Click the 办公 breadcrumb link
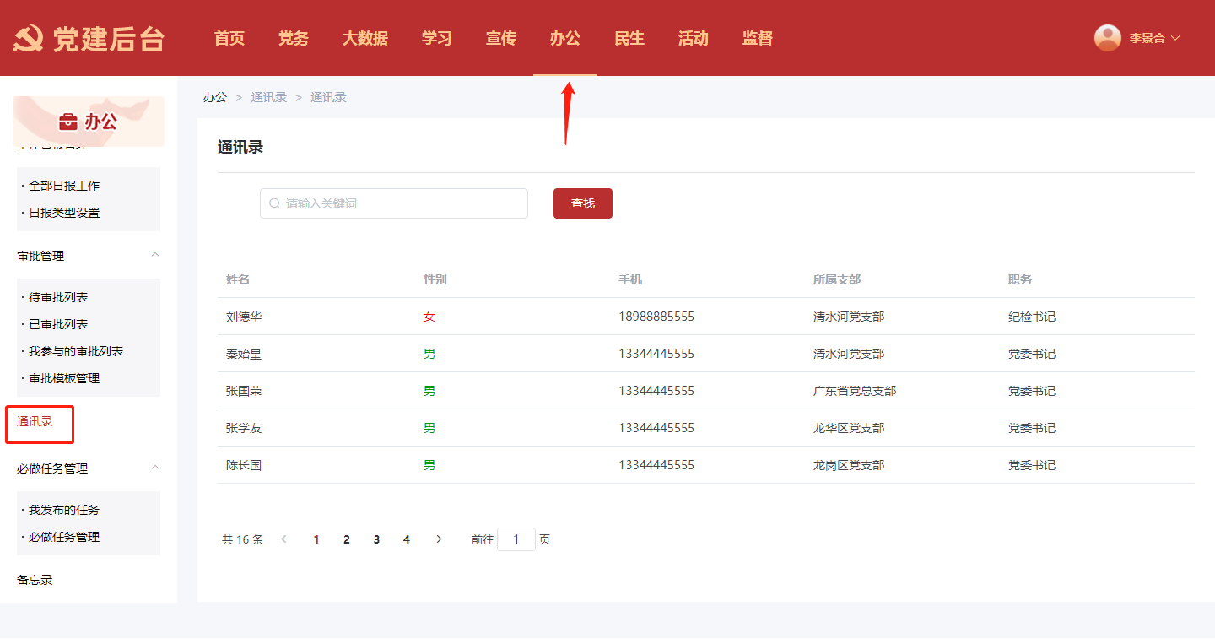Image resolution: width=1215 pixels, height=639 pixels. click(214, 97)
